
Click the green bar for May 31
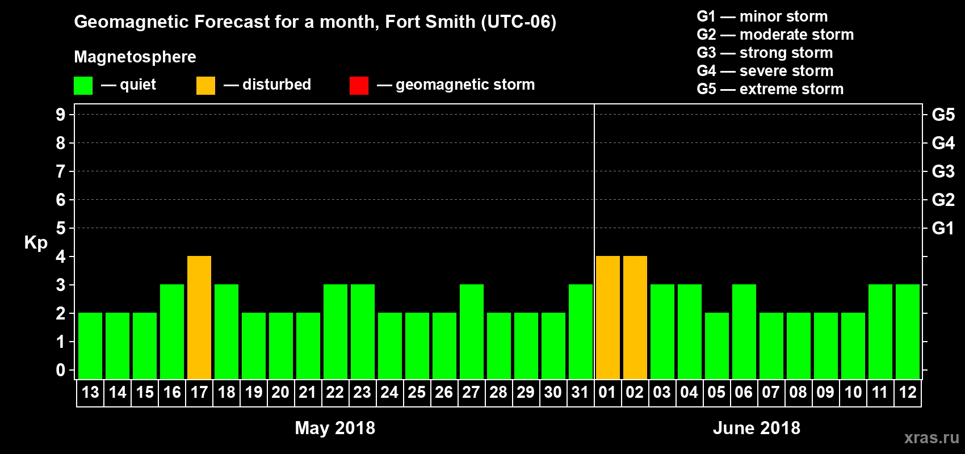(581, 331)
